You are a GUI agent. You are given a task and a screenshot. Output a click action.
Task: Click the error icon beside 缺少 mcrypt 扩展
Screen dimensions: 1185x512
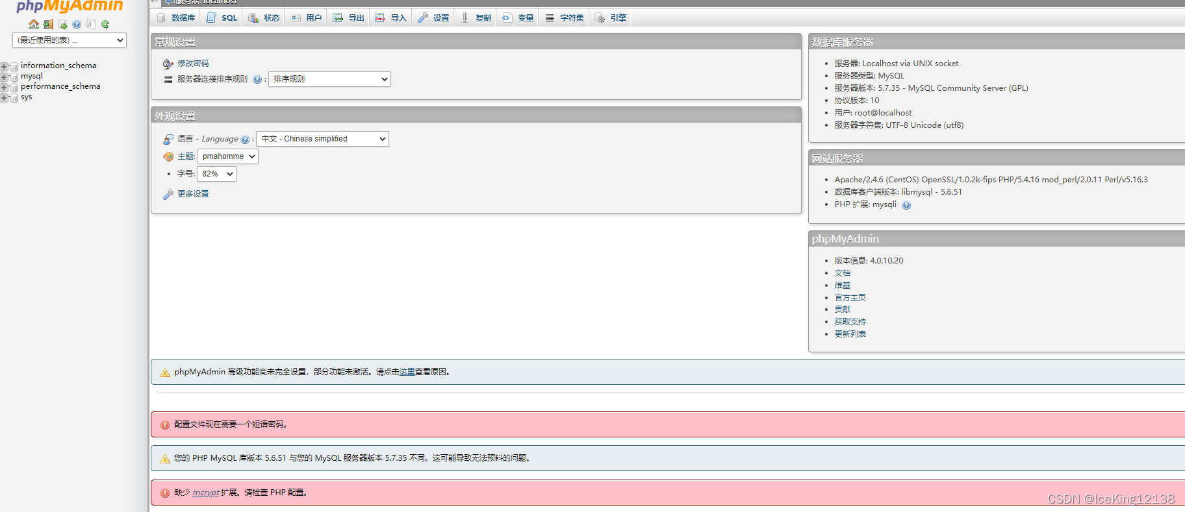pyautogui.click(x=165, y=493)
